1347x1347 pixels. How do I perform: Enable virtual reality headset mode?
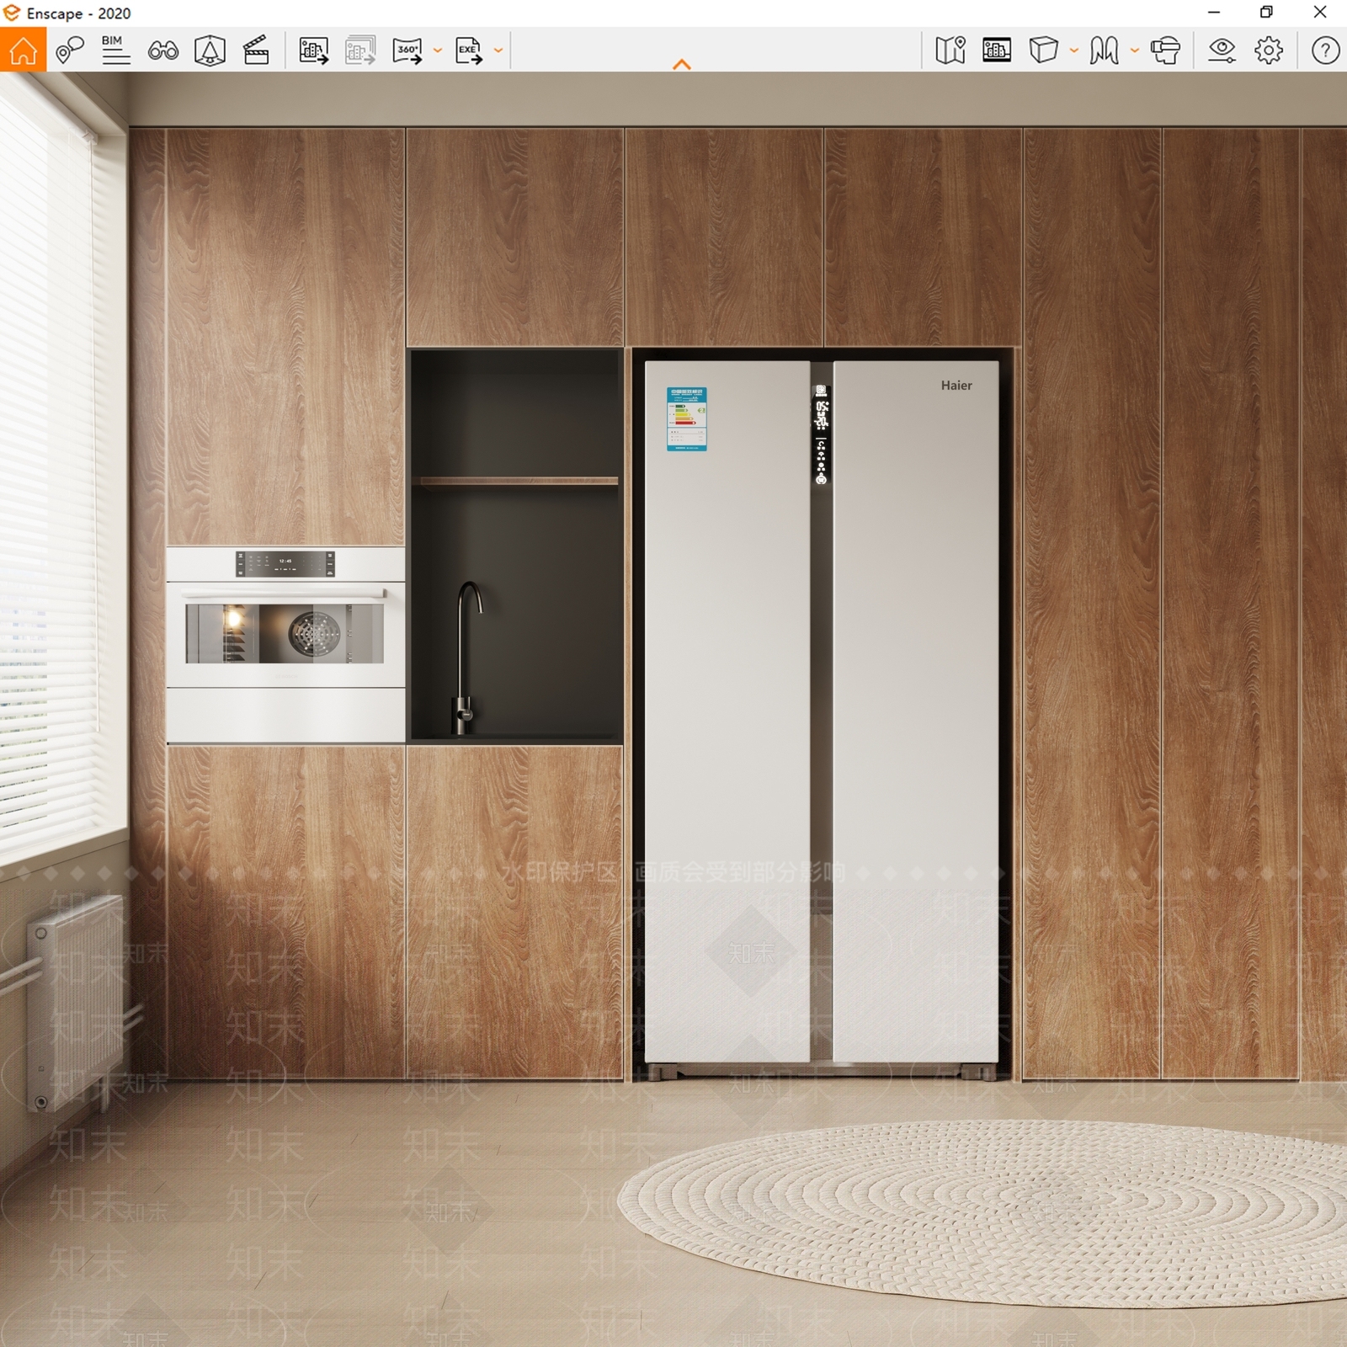pyautogui.click(x=1165, y=51)
